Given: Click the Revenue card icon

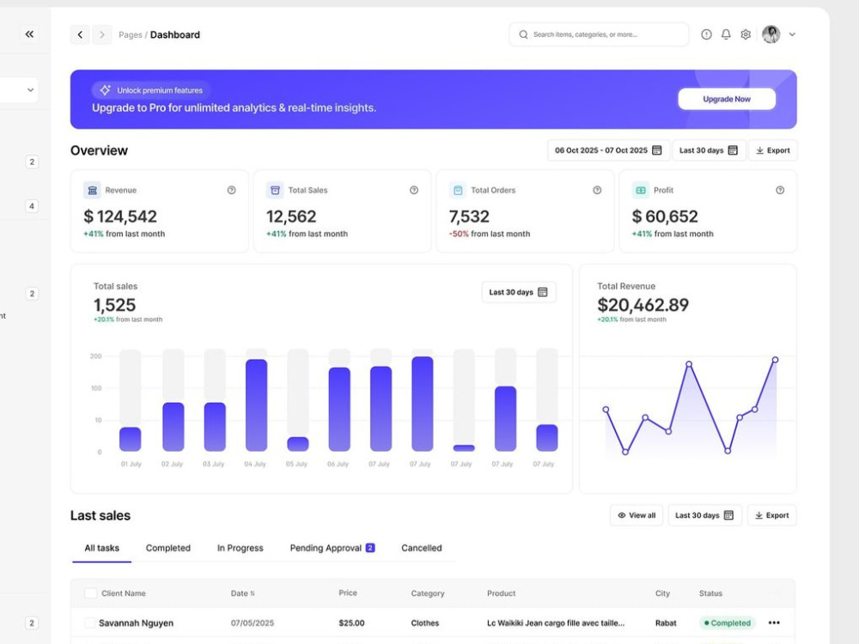Looking at the screenshot, I should (92, 190).
